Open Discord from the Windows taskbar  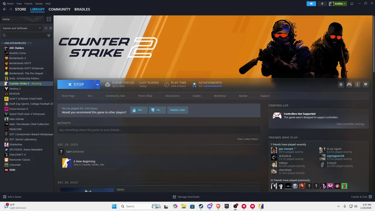point(209,206)
